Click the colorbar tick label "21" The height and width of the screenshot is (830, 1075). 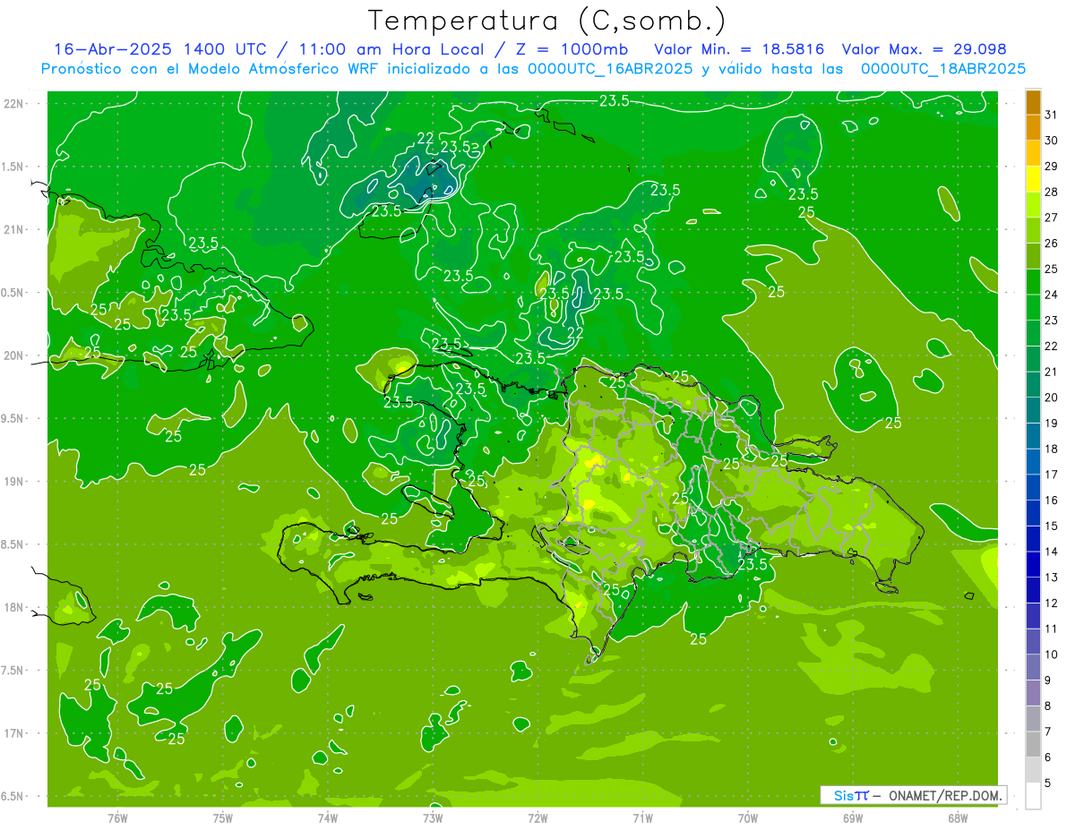pos(1052,372)
